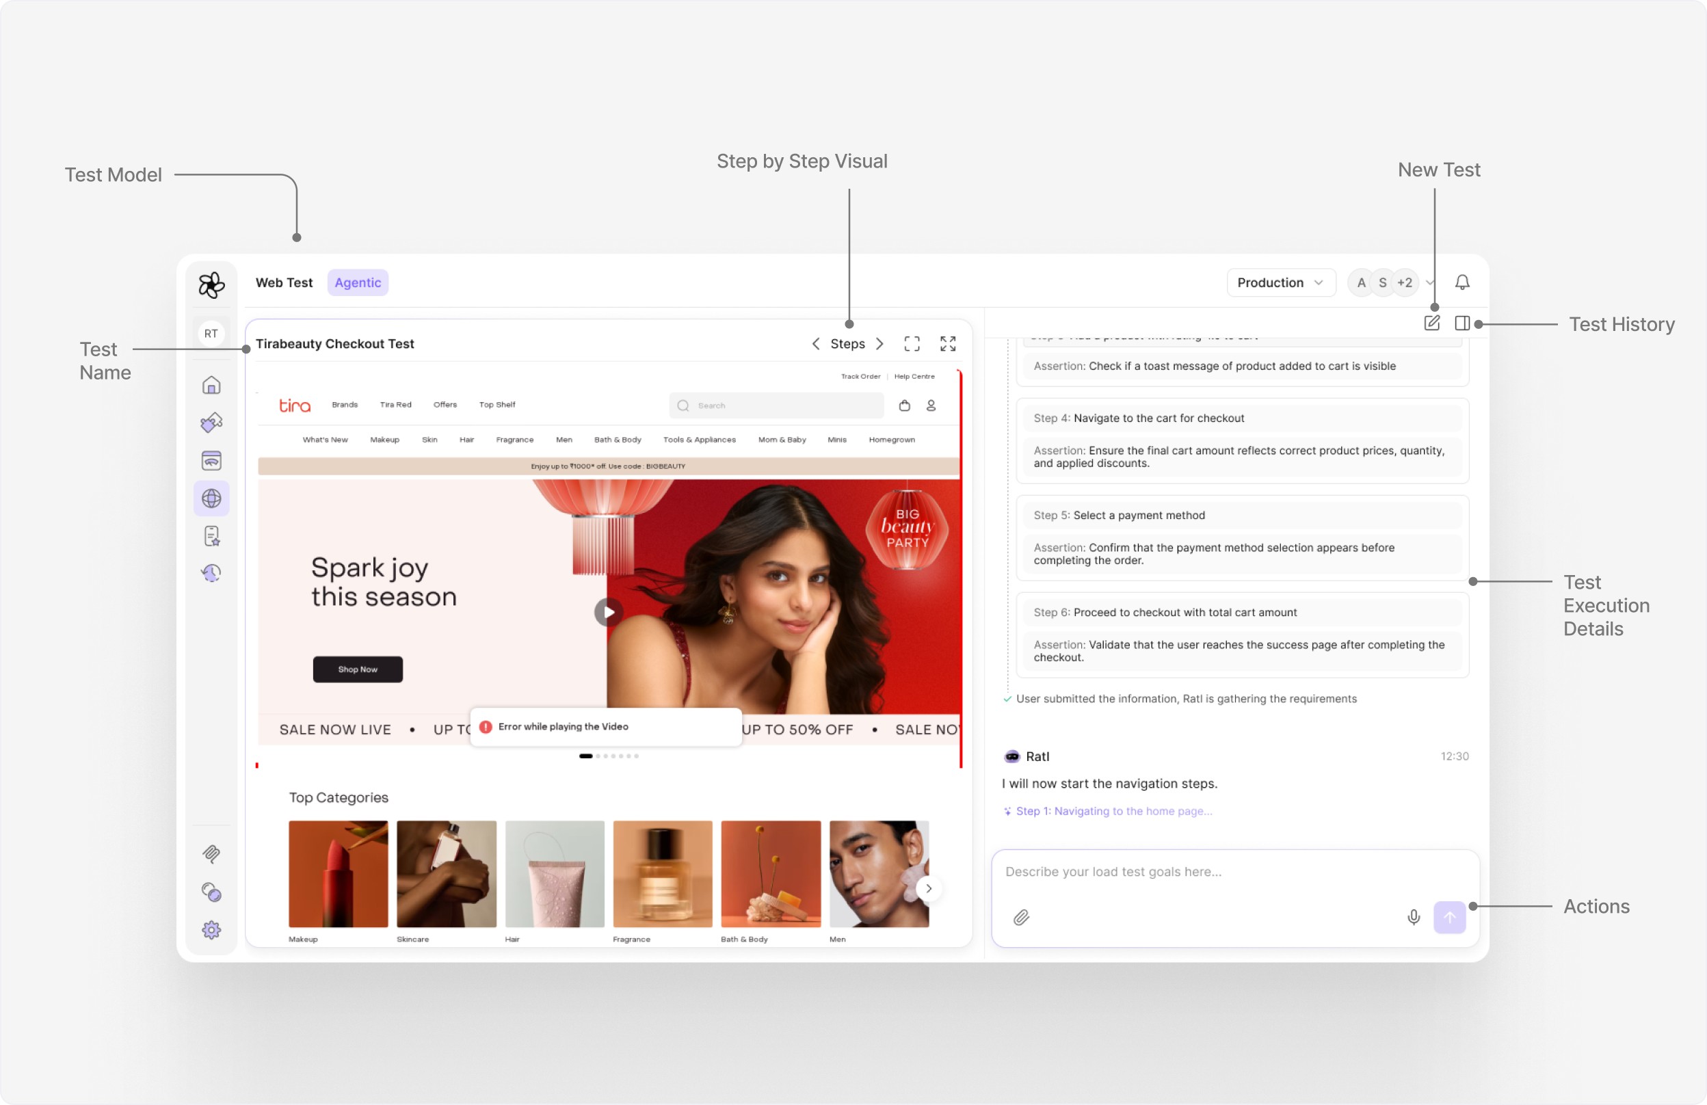This screenshot has width=1707, height=1105.
Task: Open the globe web test icon
Action: pyautogui.click(x=211, y=498)
